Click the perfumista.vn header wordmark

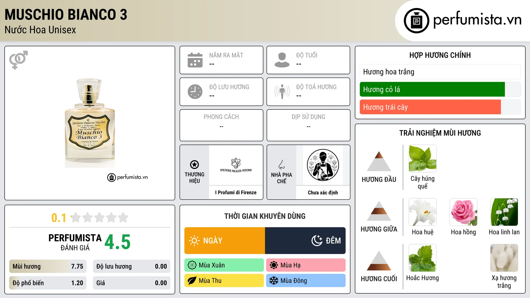click(477, 20)
